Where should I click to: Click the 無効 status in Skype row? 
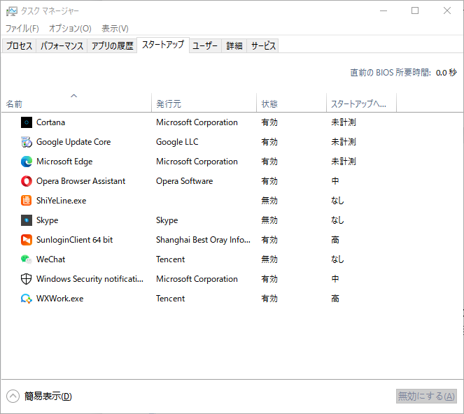click(269, 220)
